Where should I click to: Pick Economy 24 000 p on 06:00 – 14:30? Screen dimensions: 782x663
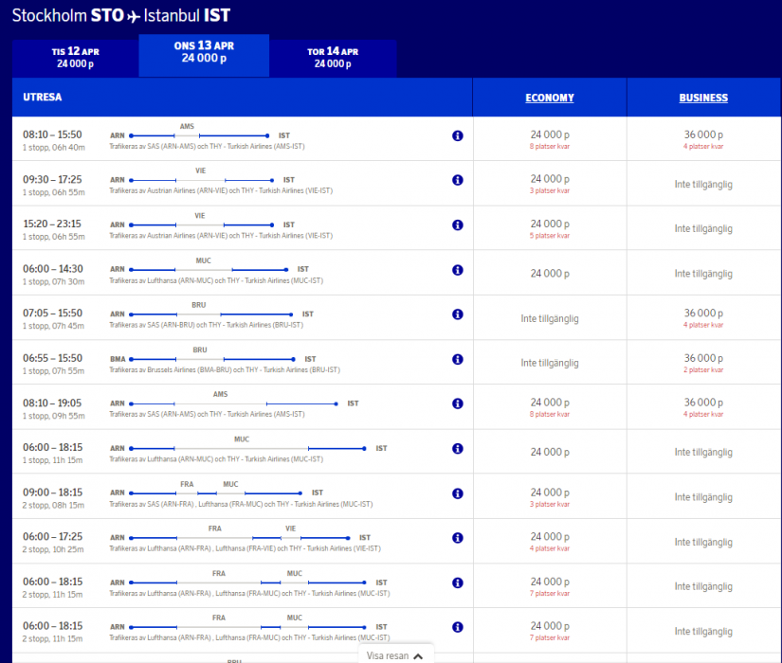click(550, 273)
